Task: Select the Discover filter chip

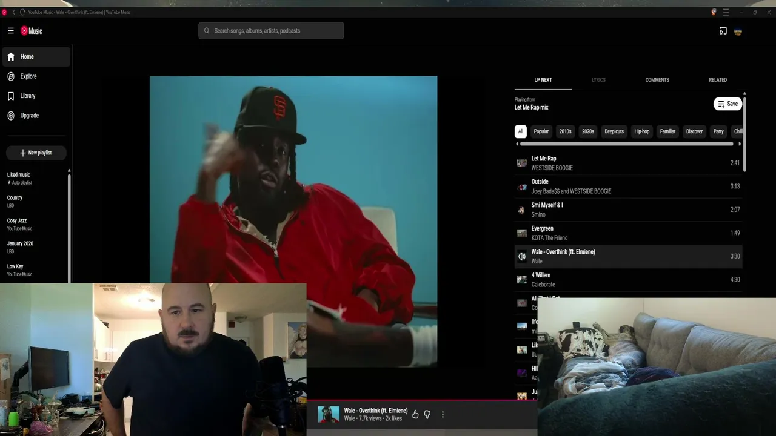Action: 694,131
